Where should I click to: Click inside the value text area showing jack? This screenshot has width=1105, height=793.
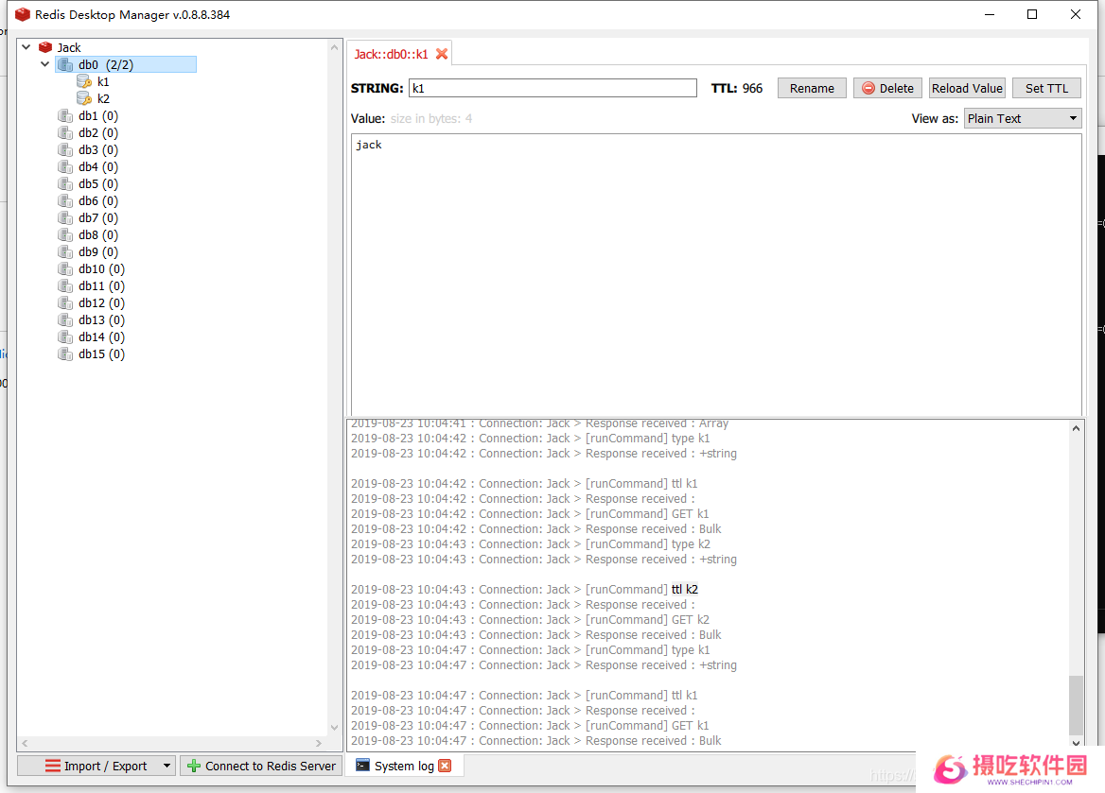pos(716,274)
